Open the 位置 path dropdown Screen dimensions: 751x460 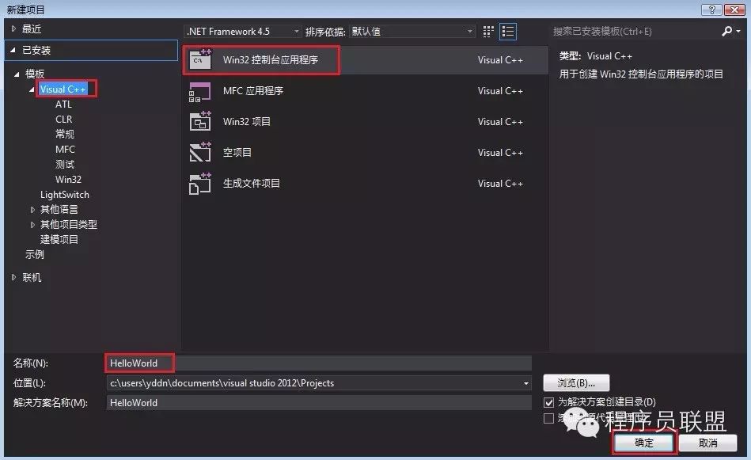tap(526, 383)
